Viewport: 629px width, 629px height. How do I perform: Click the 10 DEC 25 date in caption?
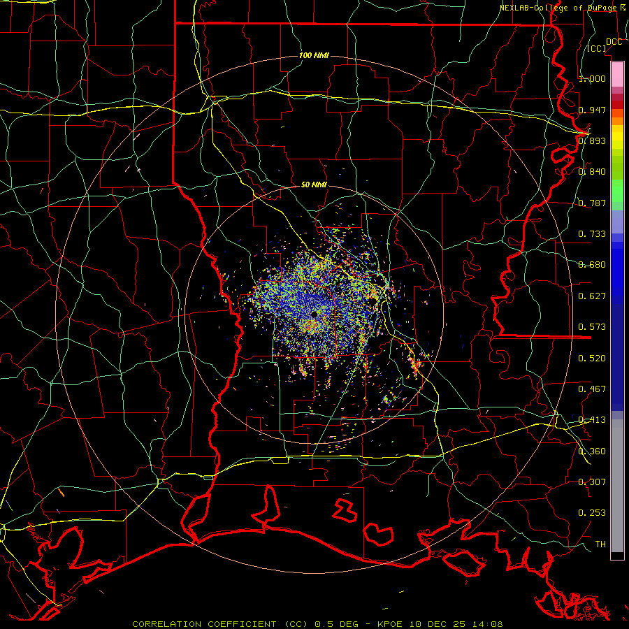coord(438,624)
